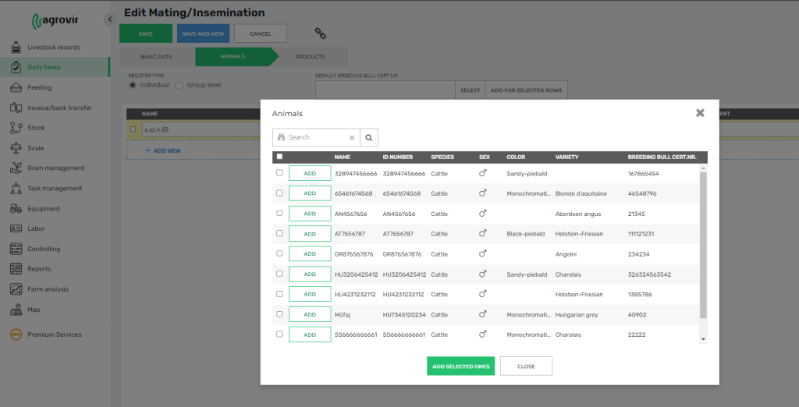The image size is (799, 407).
Task: Open Farm analysis from the sidebar
Action: 48,289
